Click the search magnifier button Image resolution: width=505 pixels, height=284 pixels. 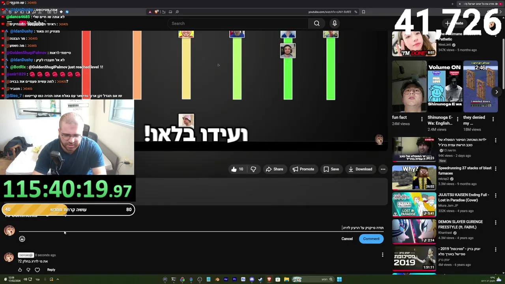[x=317, y=23]
